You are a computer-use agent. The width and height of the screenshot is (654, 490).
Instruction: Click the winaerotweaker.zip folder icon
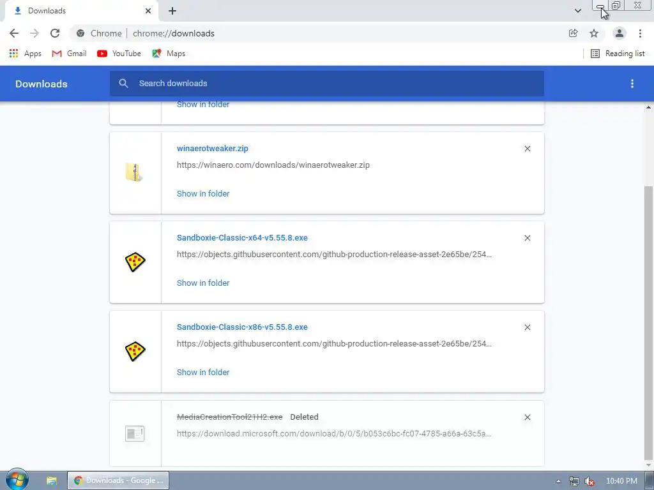pyautogui.click(x=134, y=172)
